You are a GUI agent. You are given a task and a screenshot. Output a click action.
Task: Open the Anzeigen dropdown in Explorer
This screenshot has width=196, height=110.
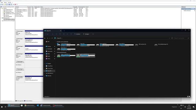(x=86, y=34)
